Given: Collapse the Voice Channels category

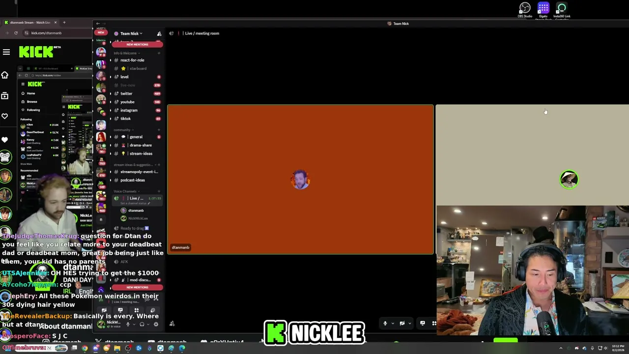Looking at the screenshot, I should (126, 191).
